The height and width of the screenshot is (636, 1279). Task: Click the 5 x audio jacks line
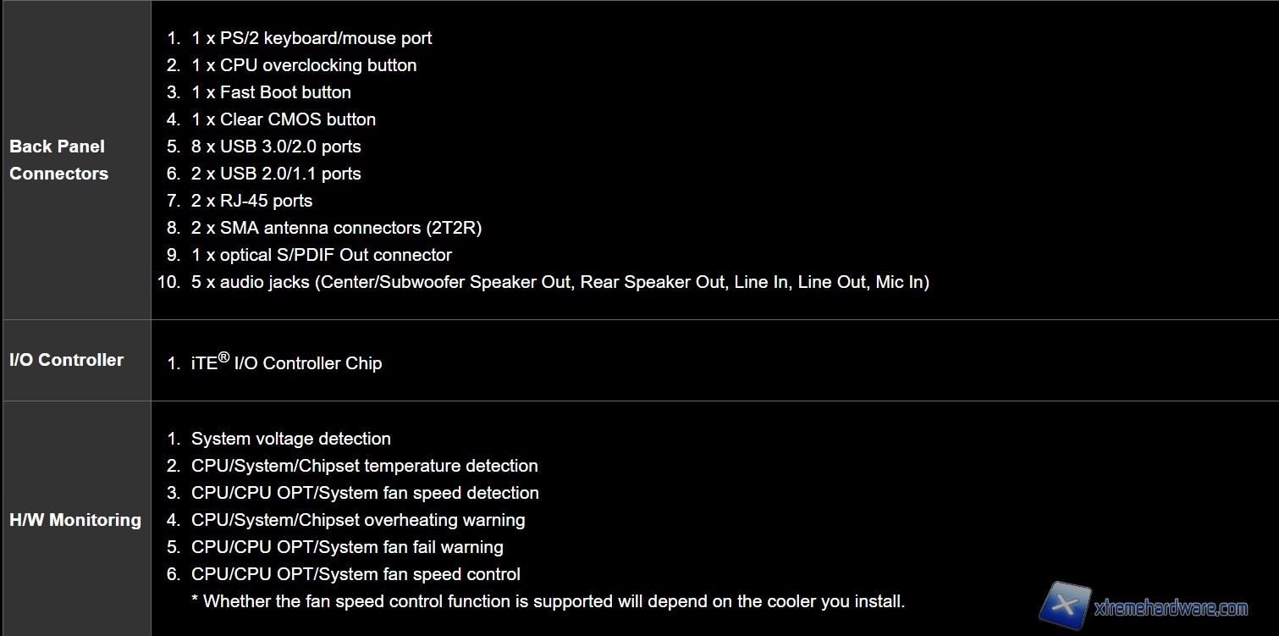(560, 282)
